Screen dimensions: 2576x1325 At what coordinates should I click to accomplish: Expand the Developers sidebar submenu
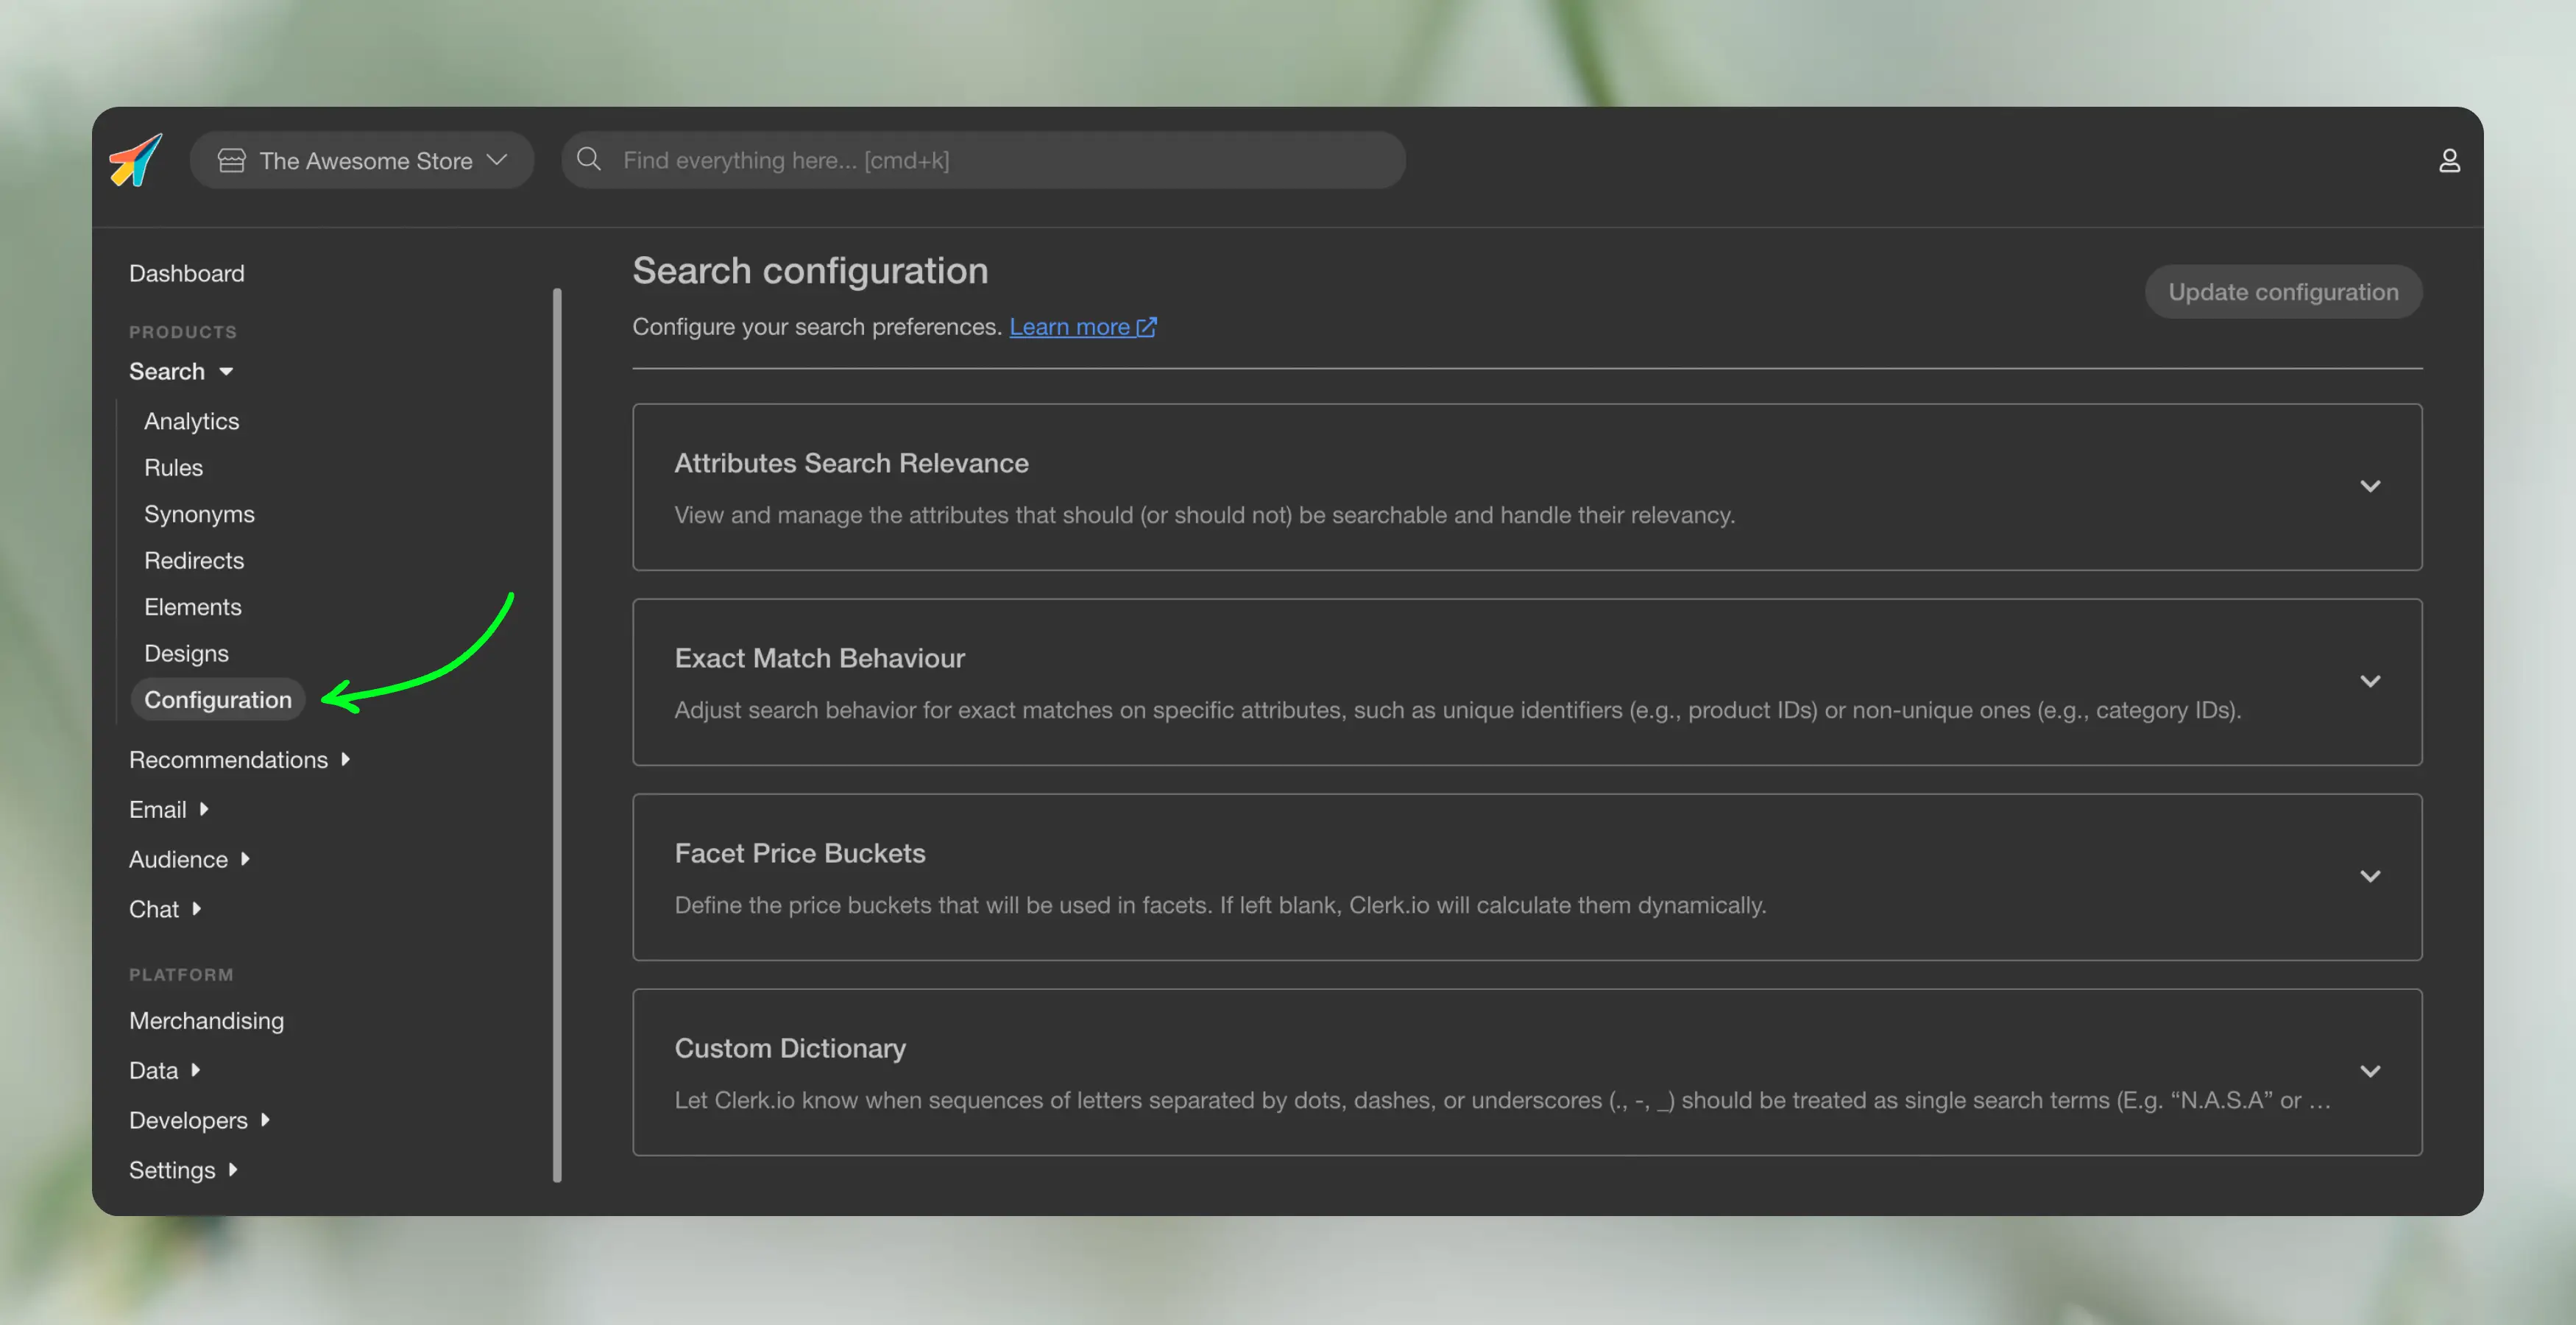[199, 1120]
